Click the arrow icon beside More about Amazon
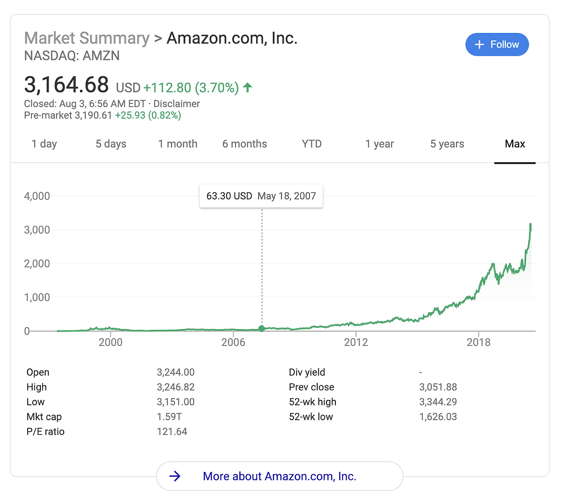Screen dimensions: 581x500 175,476
